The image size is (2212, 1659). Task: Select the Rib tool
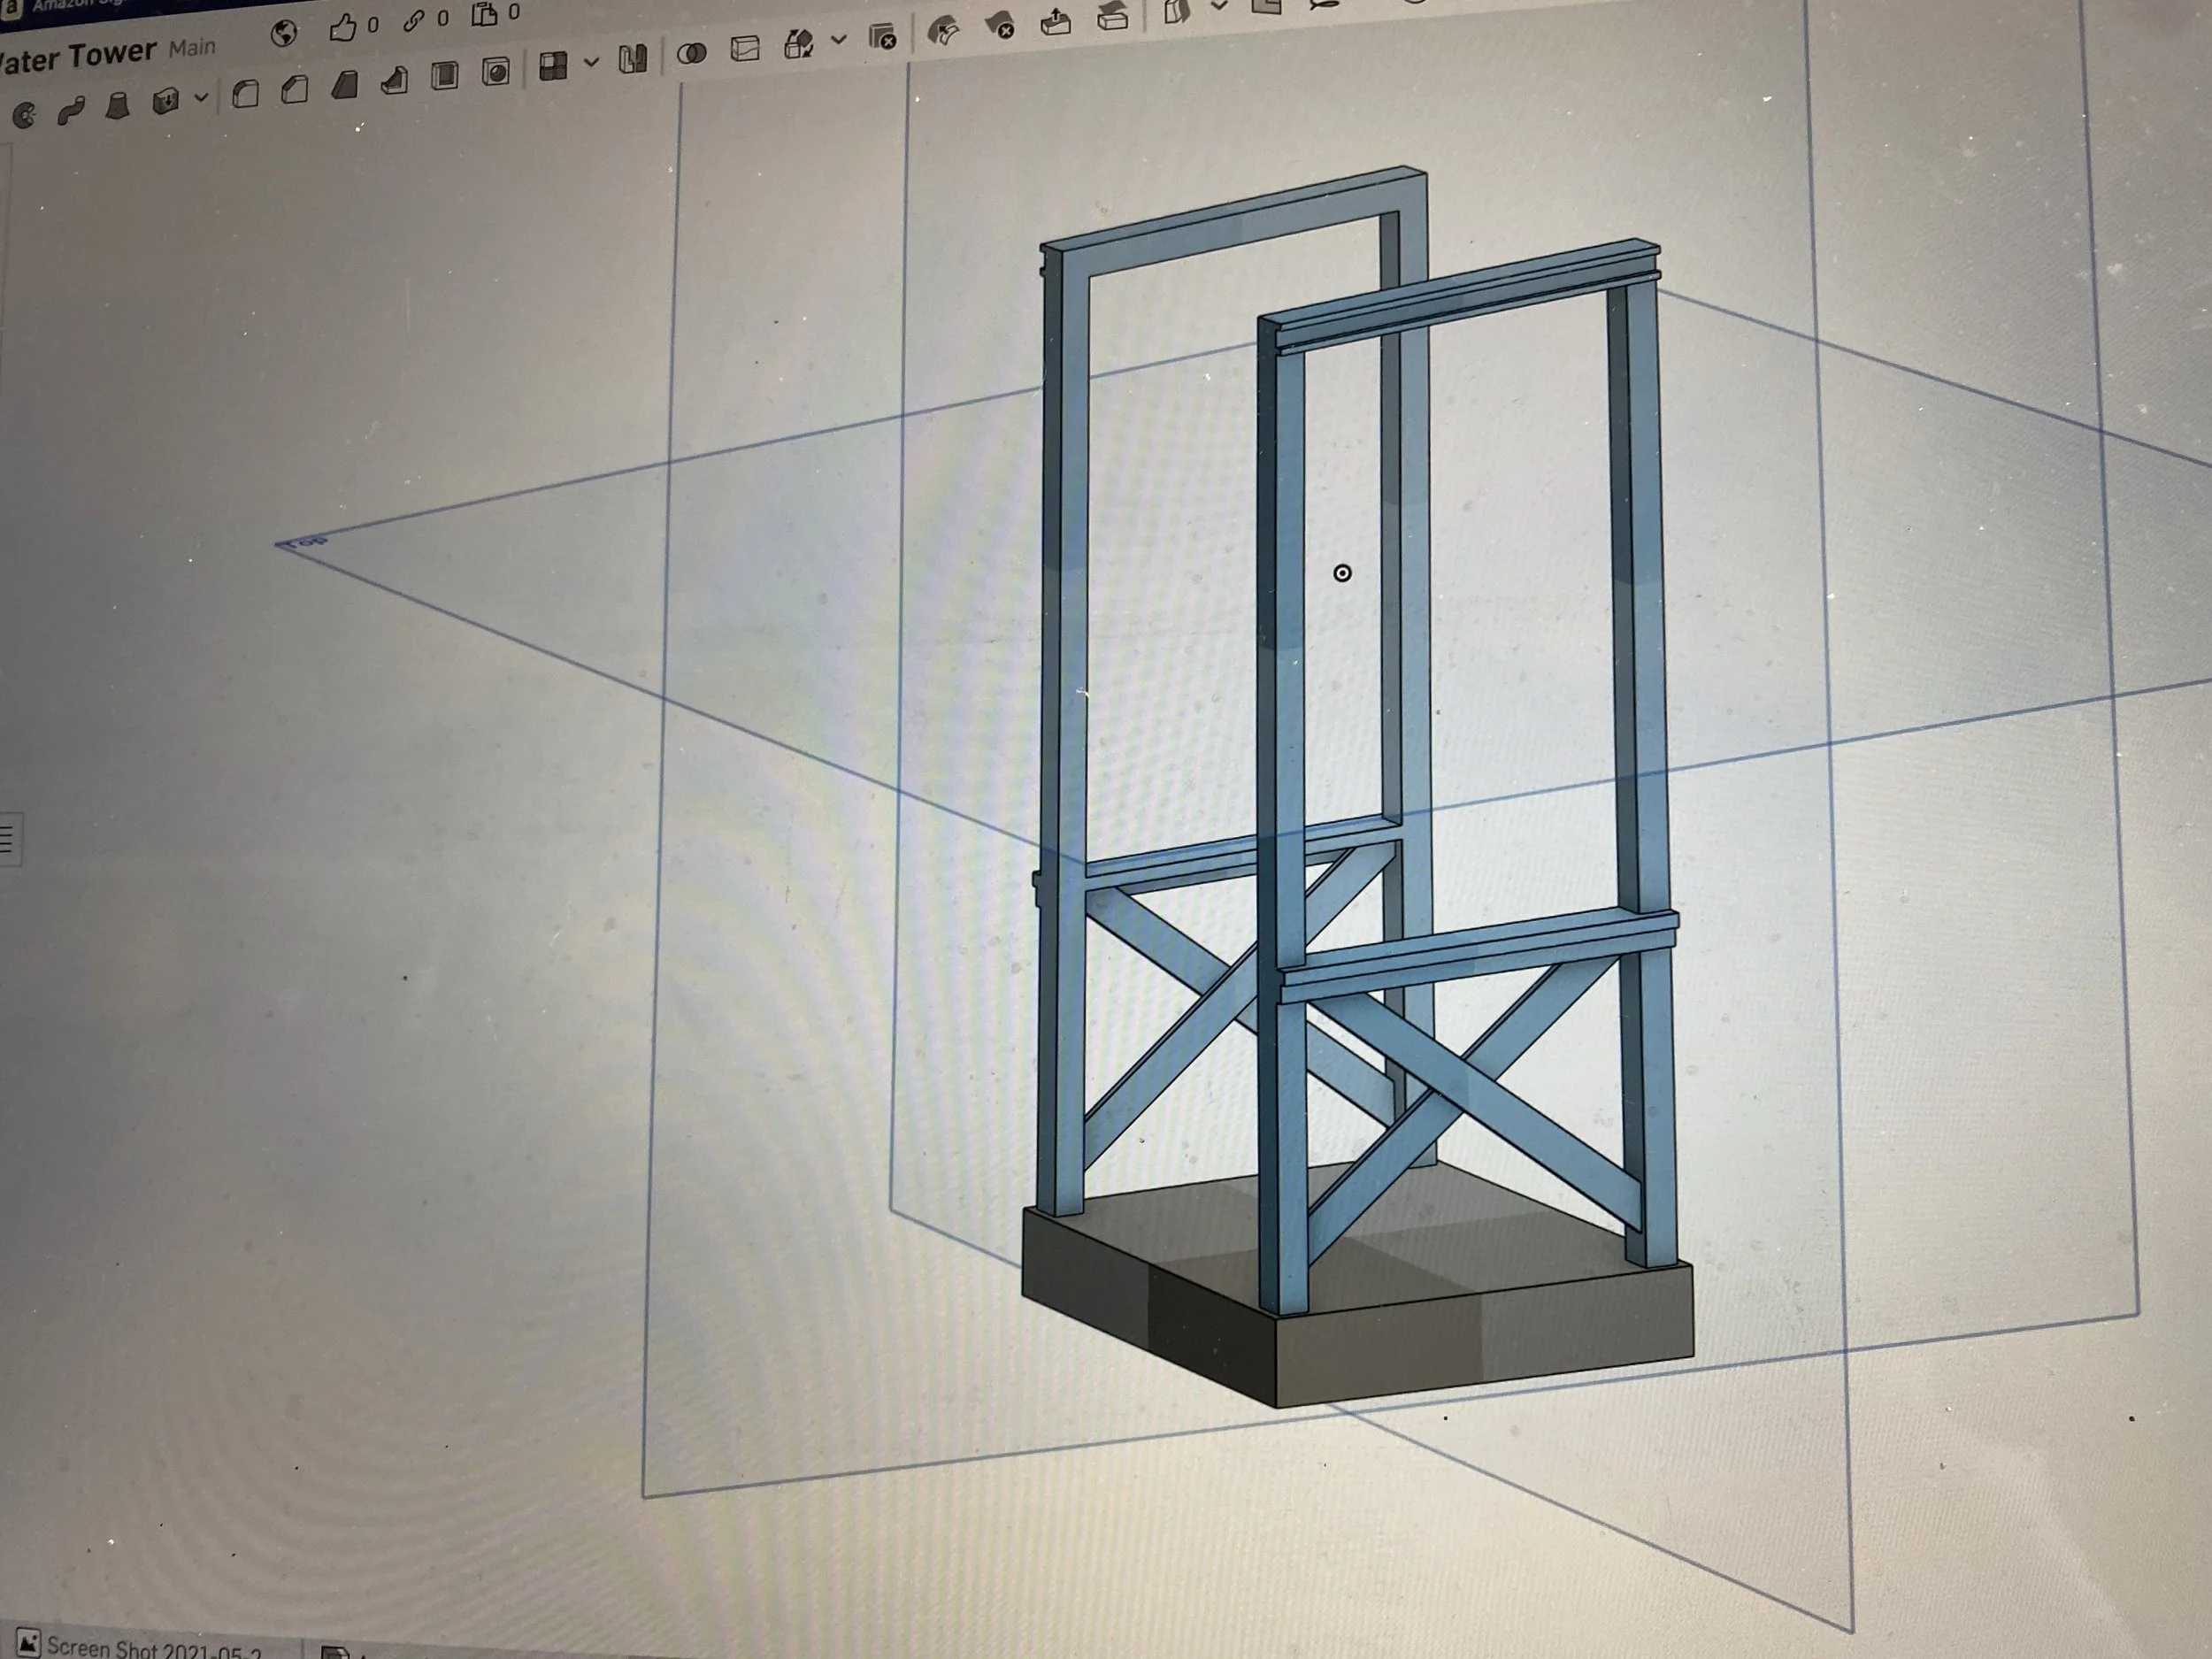[395, 80]
